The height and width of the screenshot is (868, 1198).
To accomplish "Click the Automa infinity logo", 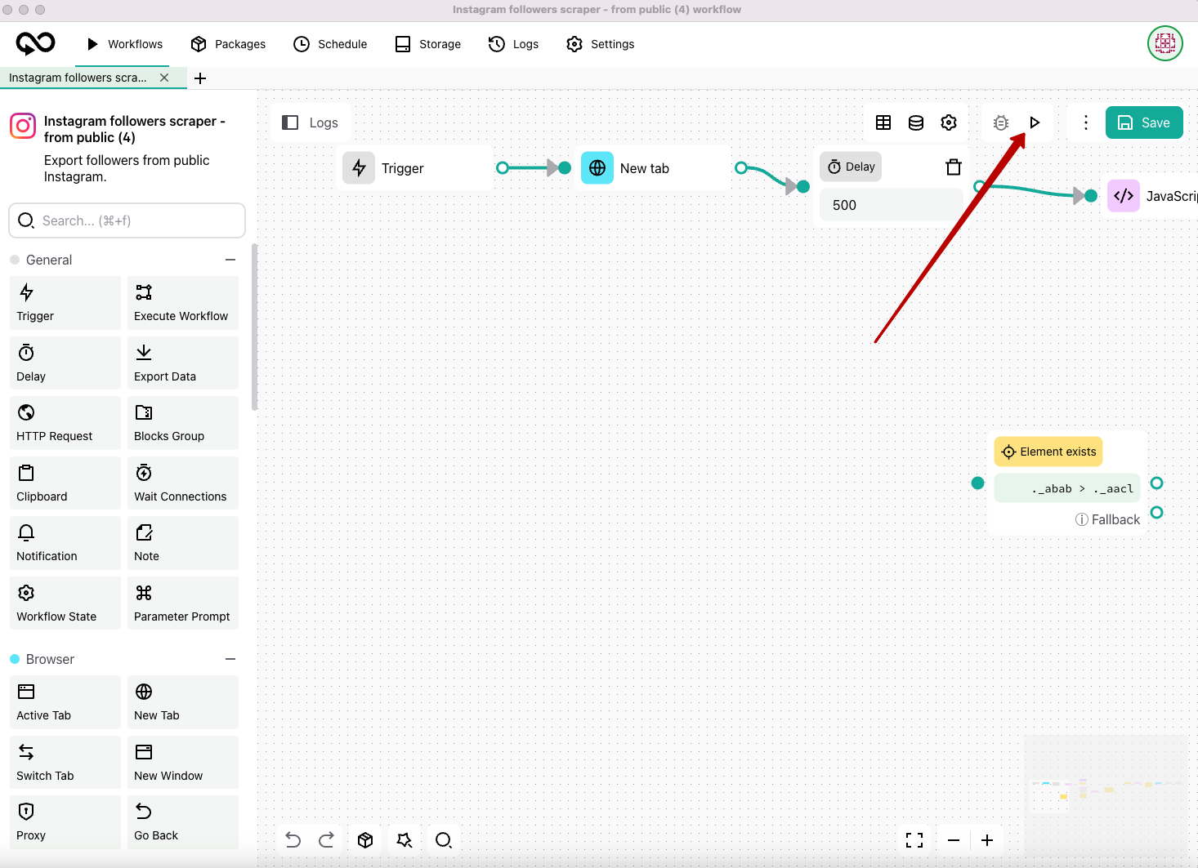I will click(36, 43).
